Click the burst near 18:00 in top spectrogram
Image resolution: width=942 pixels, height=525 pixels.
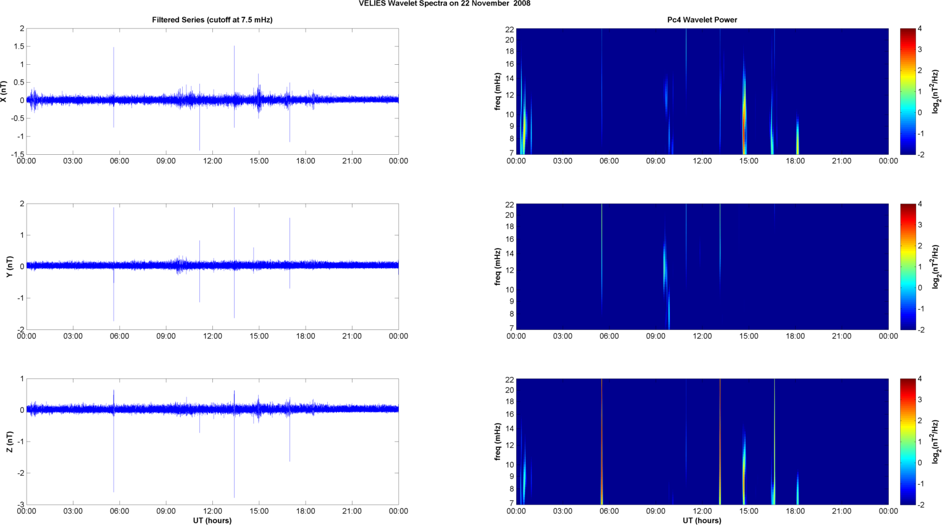coord(798,136)
